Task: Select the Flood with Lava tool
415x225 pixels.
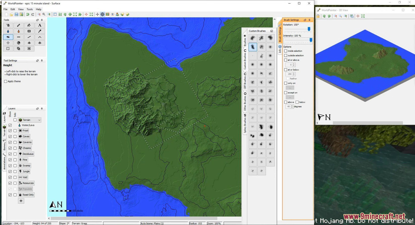Action: (x=19, y=31)
